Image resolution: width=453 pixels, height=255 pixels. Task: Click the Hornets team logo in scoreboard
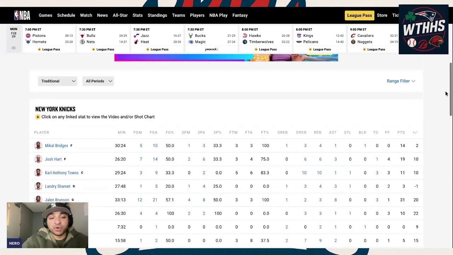28,42
